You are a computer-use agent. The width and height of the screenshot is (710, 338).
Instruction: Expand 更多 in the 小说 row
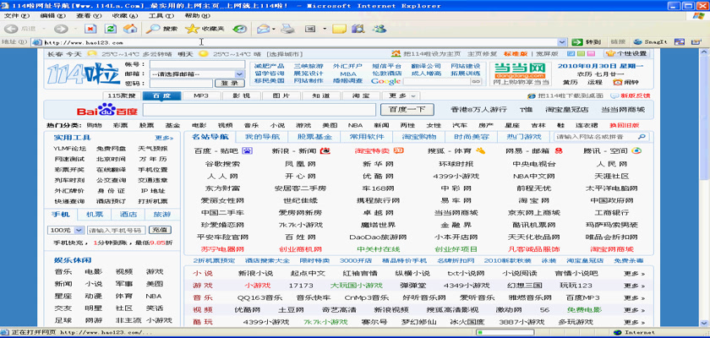point(634,273)
